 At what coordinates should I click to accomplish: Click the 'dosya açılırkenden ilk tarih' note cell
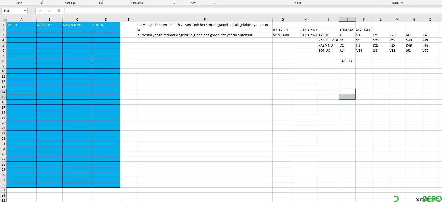pos(205,25)
